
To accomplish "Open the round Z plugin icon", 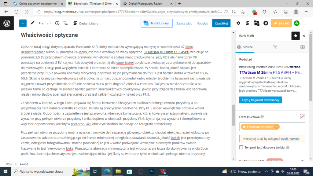I will click(266, 23).
